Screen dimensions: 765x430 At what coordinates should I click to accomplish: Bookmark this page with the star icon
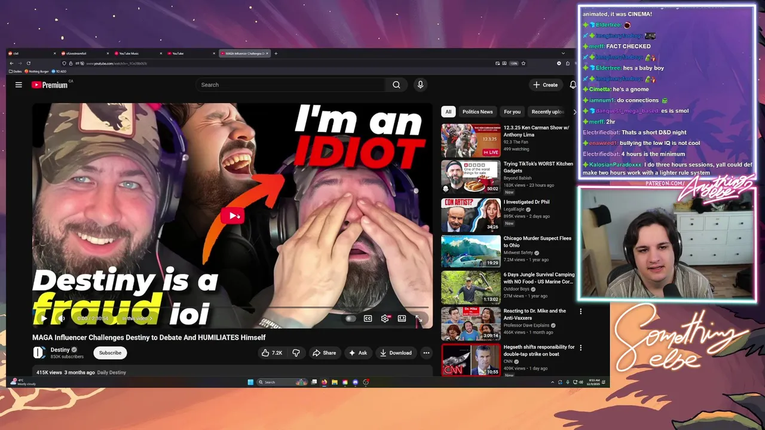click(524, 63)
